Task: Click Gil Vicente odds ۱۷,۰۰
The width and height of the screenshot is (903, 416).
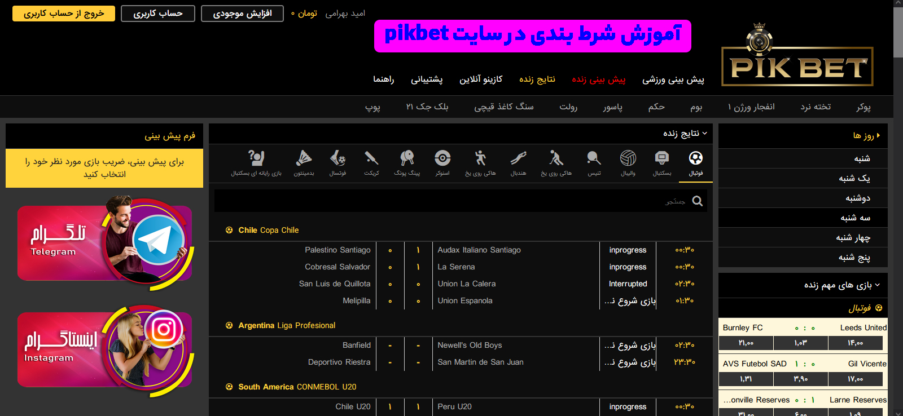Action: coord(855,379)
